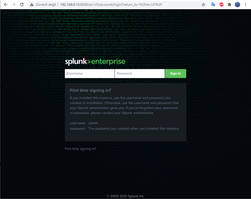The width and height of the screenshot is (251, 199).
Task: Click the 'password' label in the help box
Action: [78, 129]
